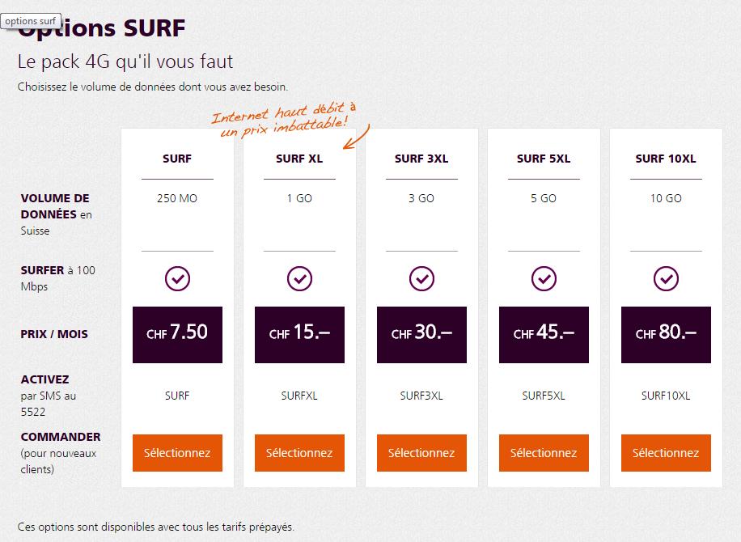Screen dimensions: 741x542
Task: Click the checkmark icon under SURF XL
Action: 299,278
